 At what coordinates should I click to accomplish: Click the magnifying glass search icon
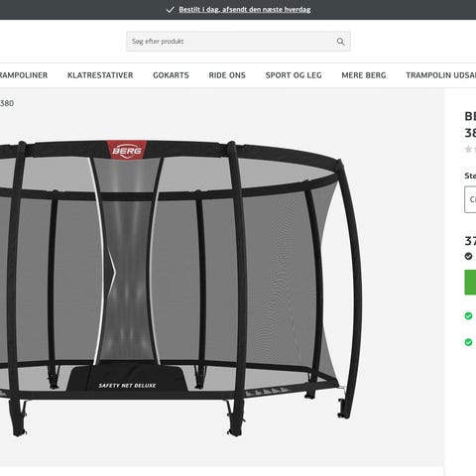(x=340, y=42)
